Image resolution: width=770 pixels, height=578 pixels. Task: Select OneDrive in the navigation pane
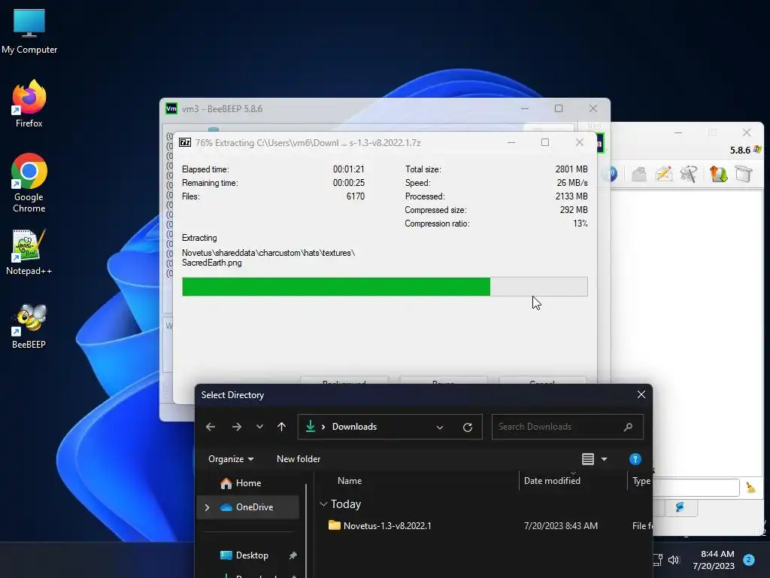coord(247,507)
